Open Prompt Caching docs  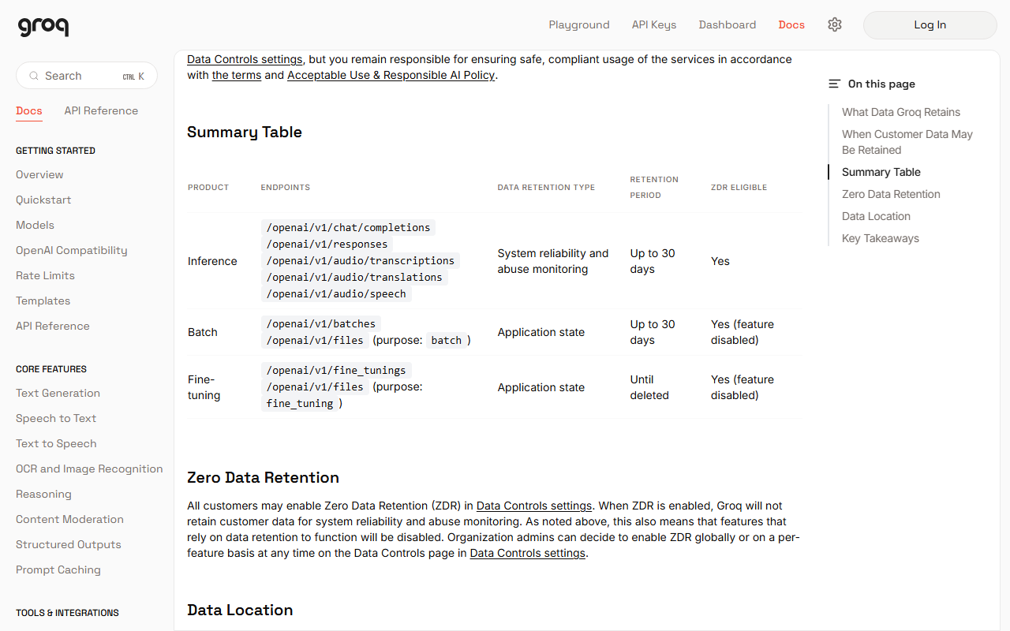58,569
